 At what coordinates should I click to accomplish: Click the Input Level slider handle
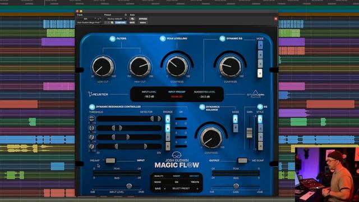point(129,186)
